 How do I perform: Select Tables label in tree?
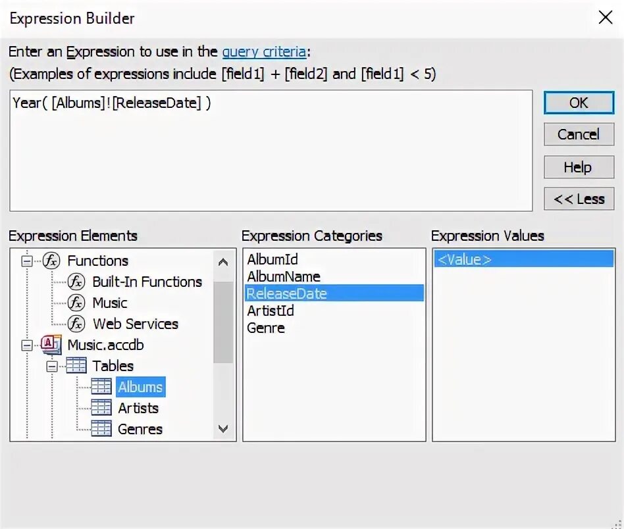point(113,366)
